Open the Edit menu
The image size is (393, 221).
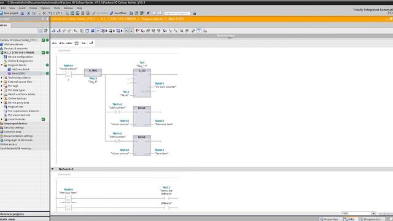[x=3, y=8]
